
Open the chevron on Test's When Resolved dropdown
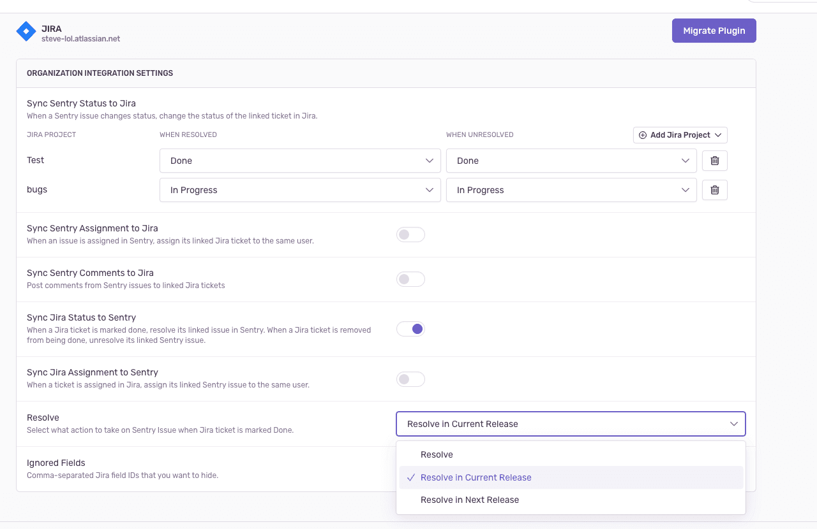pyautogui.click(x=430, y=161)
